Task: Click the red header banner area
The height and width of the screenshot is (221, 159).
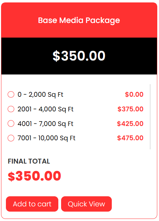Action: [x=79, y=20]
